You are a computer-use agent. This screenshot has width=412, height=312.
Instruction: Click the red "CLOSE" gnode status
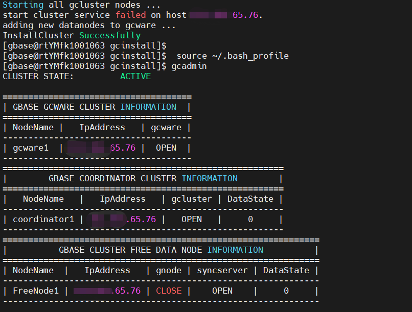tap(169, 291)
